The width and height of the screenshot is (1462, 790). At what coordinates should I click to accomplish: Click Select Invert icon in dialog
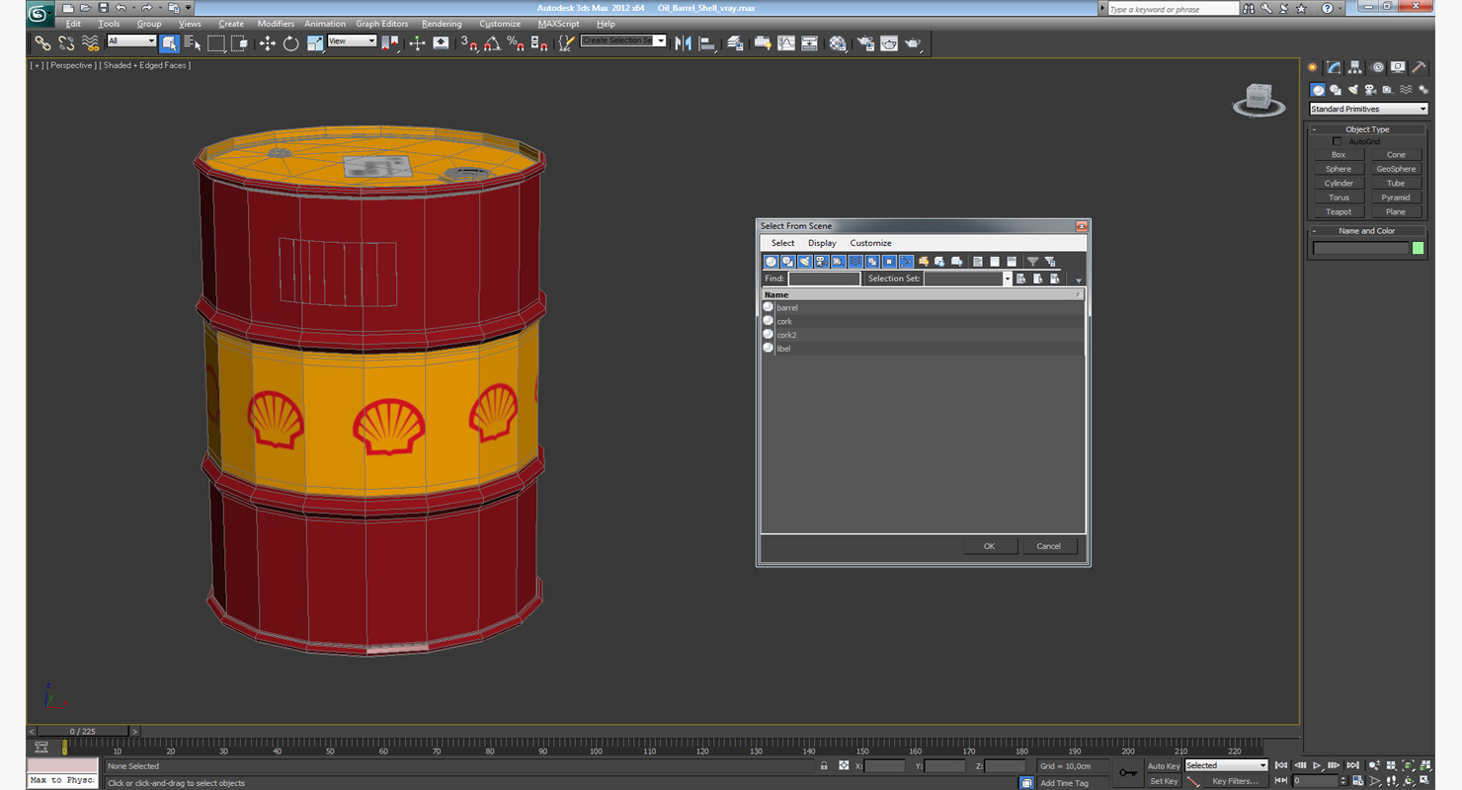pos(1012,262)
